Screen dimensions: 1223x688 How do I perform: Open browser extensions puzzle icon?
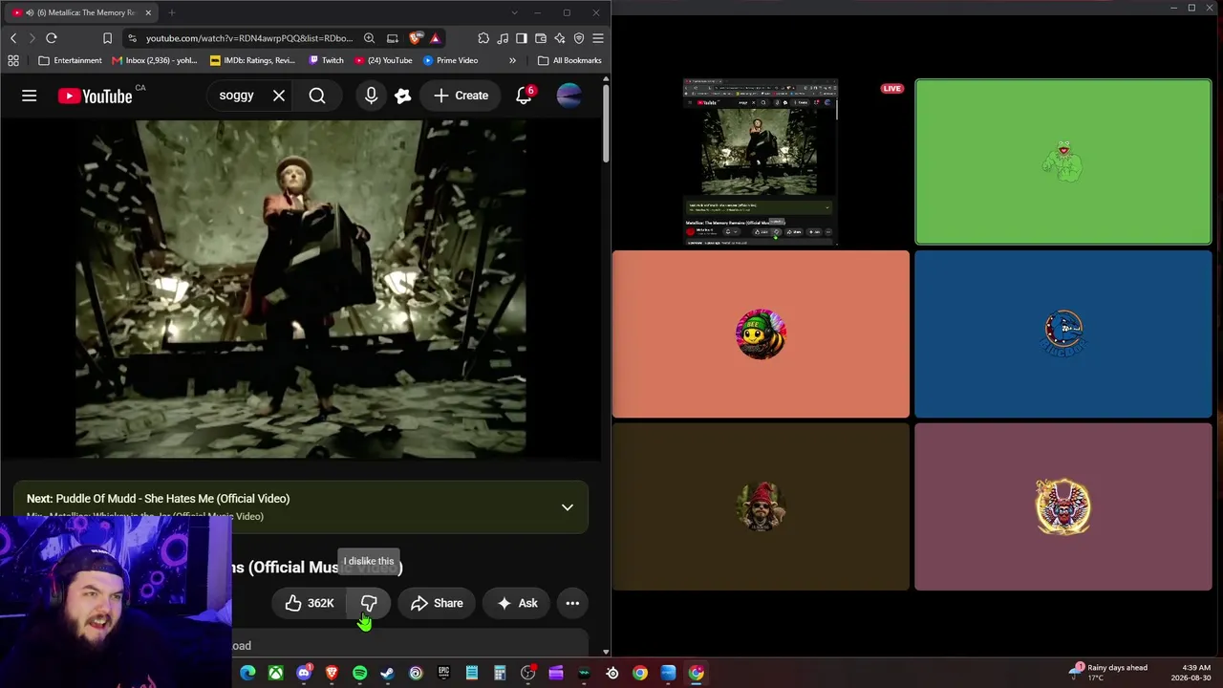click(483, 38)
